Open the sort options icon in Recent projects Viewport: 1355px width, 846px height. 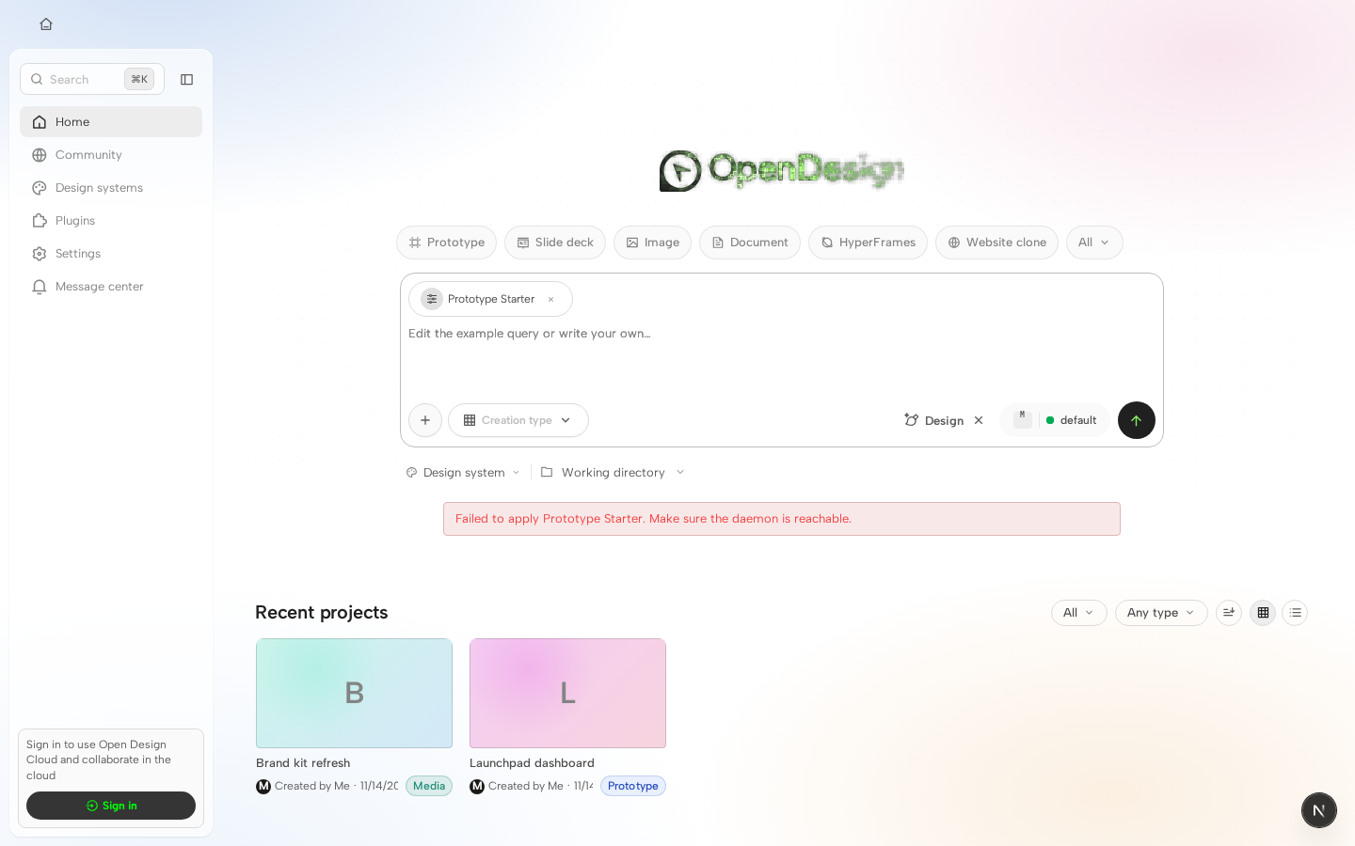tap(1228, 613)
